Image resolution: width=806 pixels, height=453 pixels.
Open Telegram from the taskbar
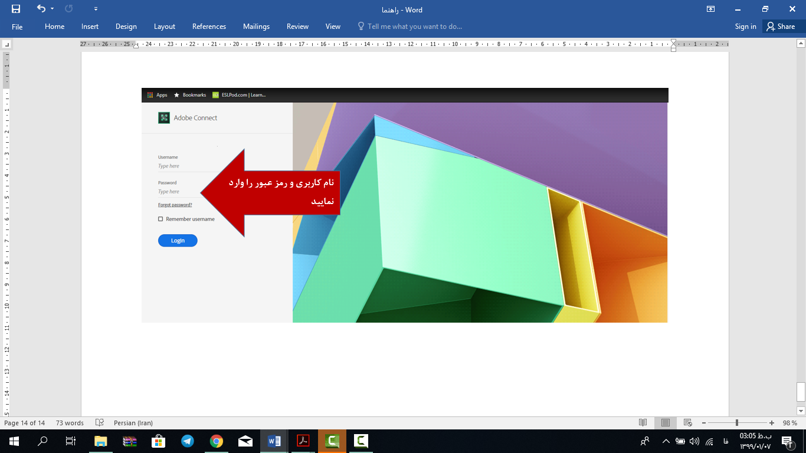coord(188,441)
